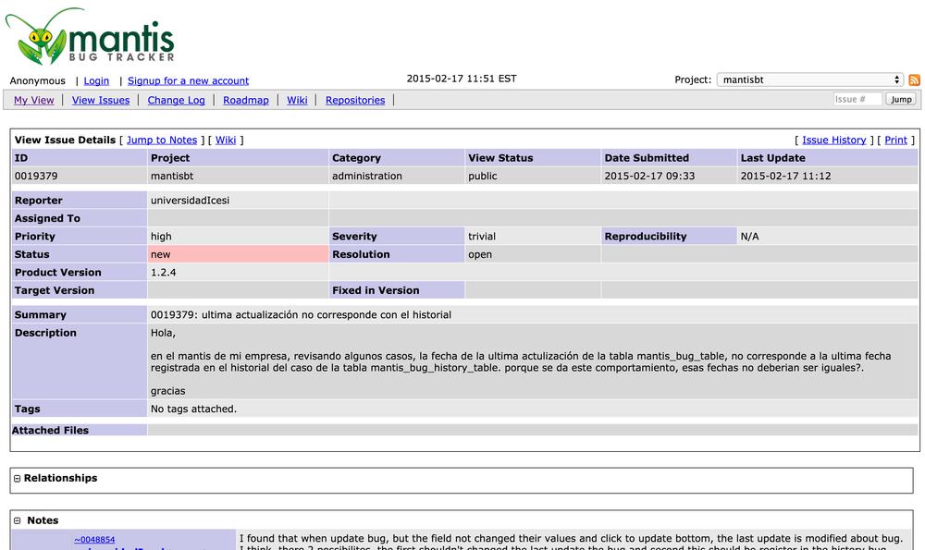Viewport: 925px width, 550px height.
Task: Click the Summary row label
Action: [x=40, y=315]
